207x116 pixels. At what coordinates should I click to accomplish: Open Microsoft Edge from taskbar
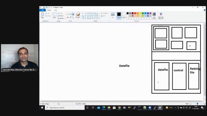pos(104,108)
